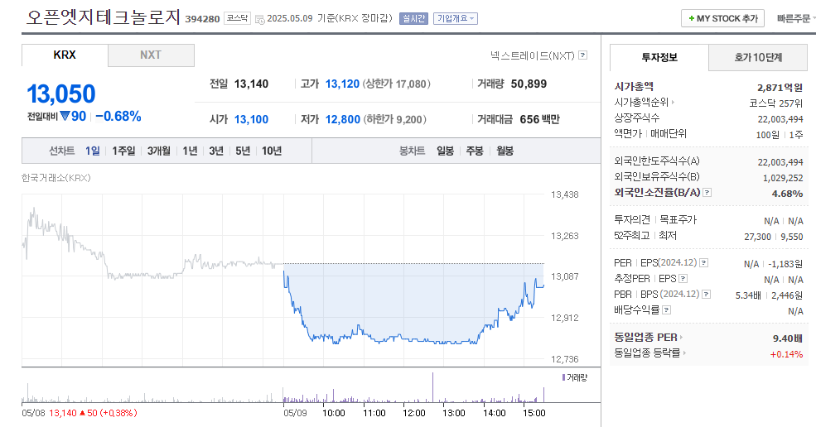Click calendar icon before 2025.05.09 date

click(x=259, y=19)
